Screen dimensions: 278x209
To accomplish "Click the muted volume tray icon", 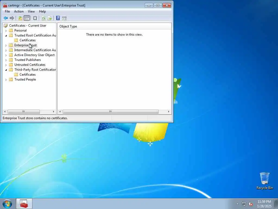I will [251, 204].
